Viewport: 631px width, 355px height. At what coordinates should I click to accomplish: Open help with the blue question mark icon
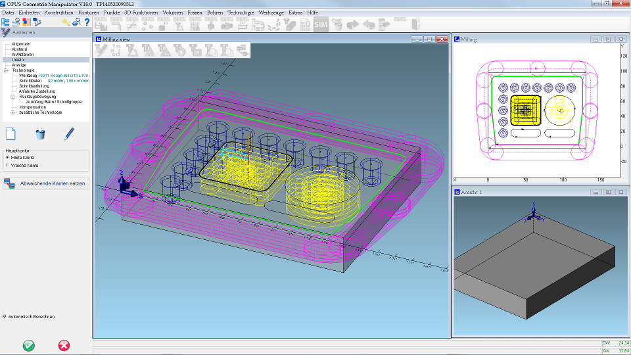87,22
